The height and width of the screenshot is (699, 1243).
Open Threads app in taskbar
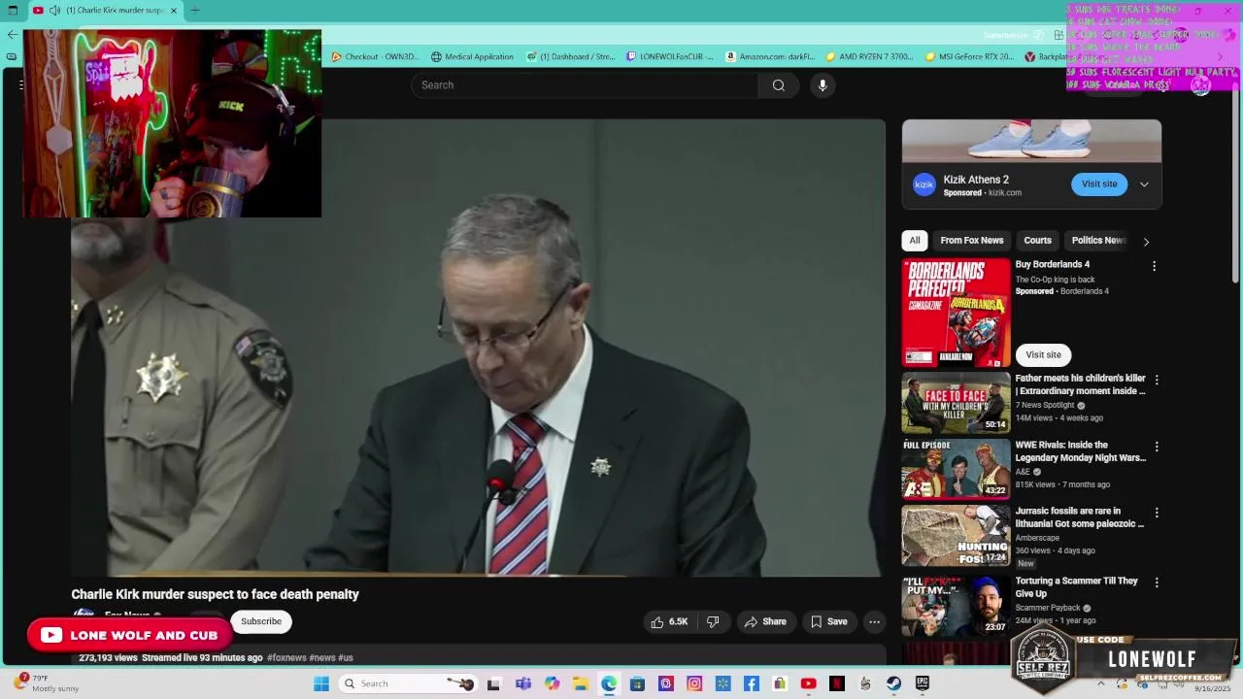(x=665, y=683)
